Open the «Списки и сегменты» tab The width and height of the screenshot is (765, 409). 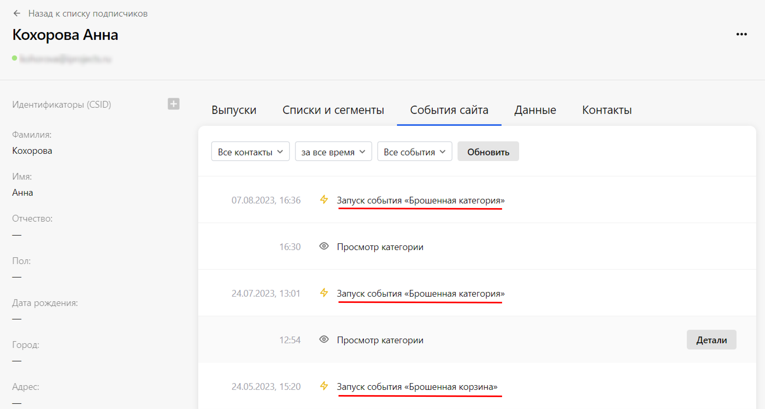click(334, 110)
